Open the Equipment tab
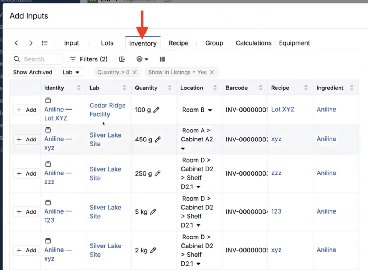Screen dimensions: 368x270 294,43
